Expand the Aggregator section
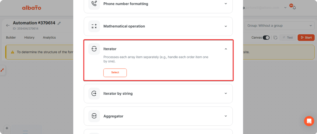This screenshot has width=317, height=134. [x=226, y=116]
